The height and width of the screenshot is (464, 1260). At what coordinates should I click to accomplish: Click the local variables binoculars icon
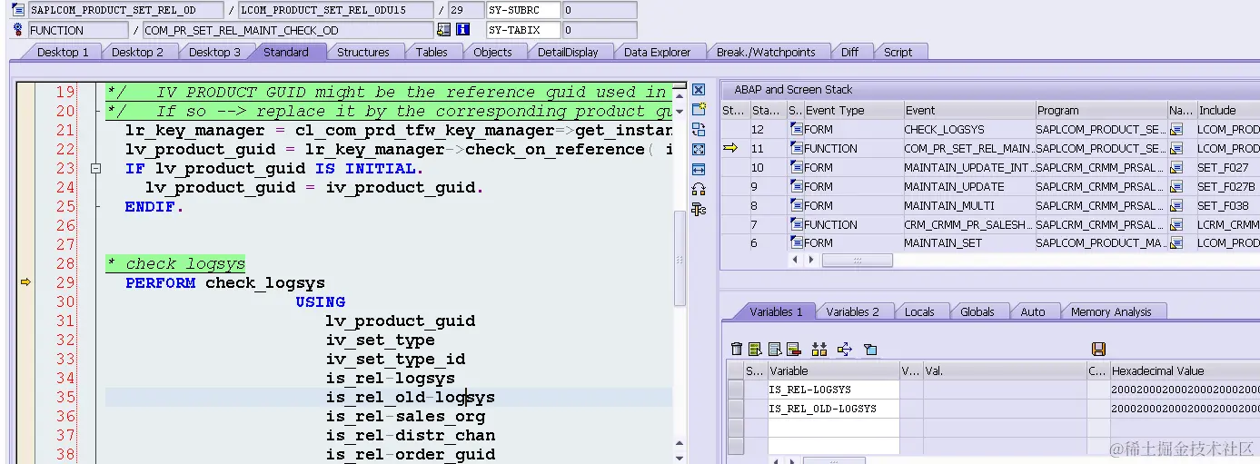click(x=819, y=349)
